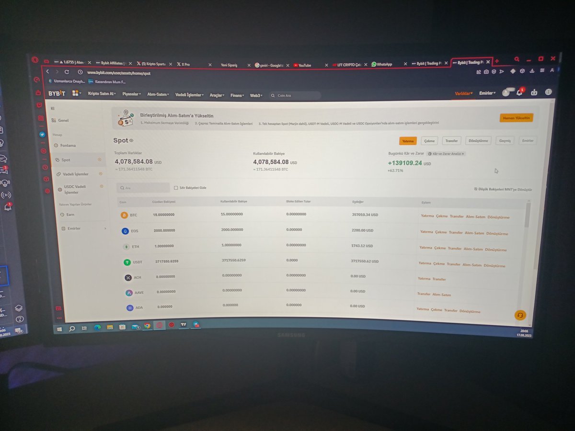Click the Hemen Yükseltin button

pos(516,118)
